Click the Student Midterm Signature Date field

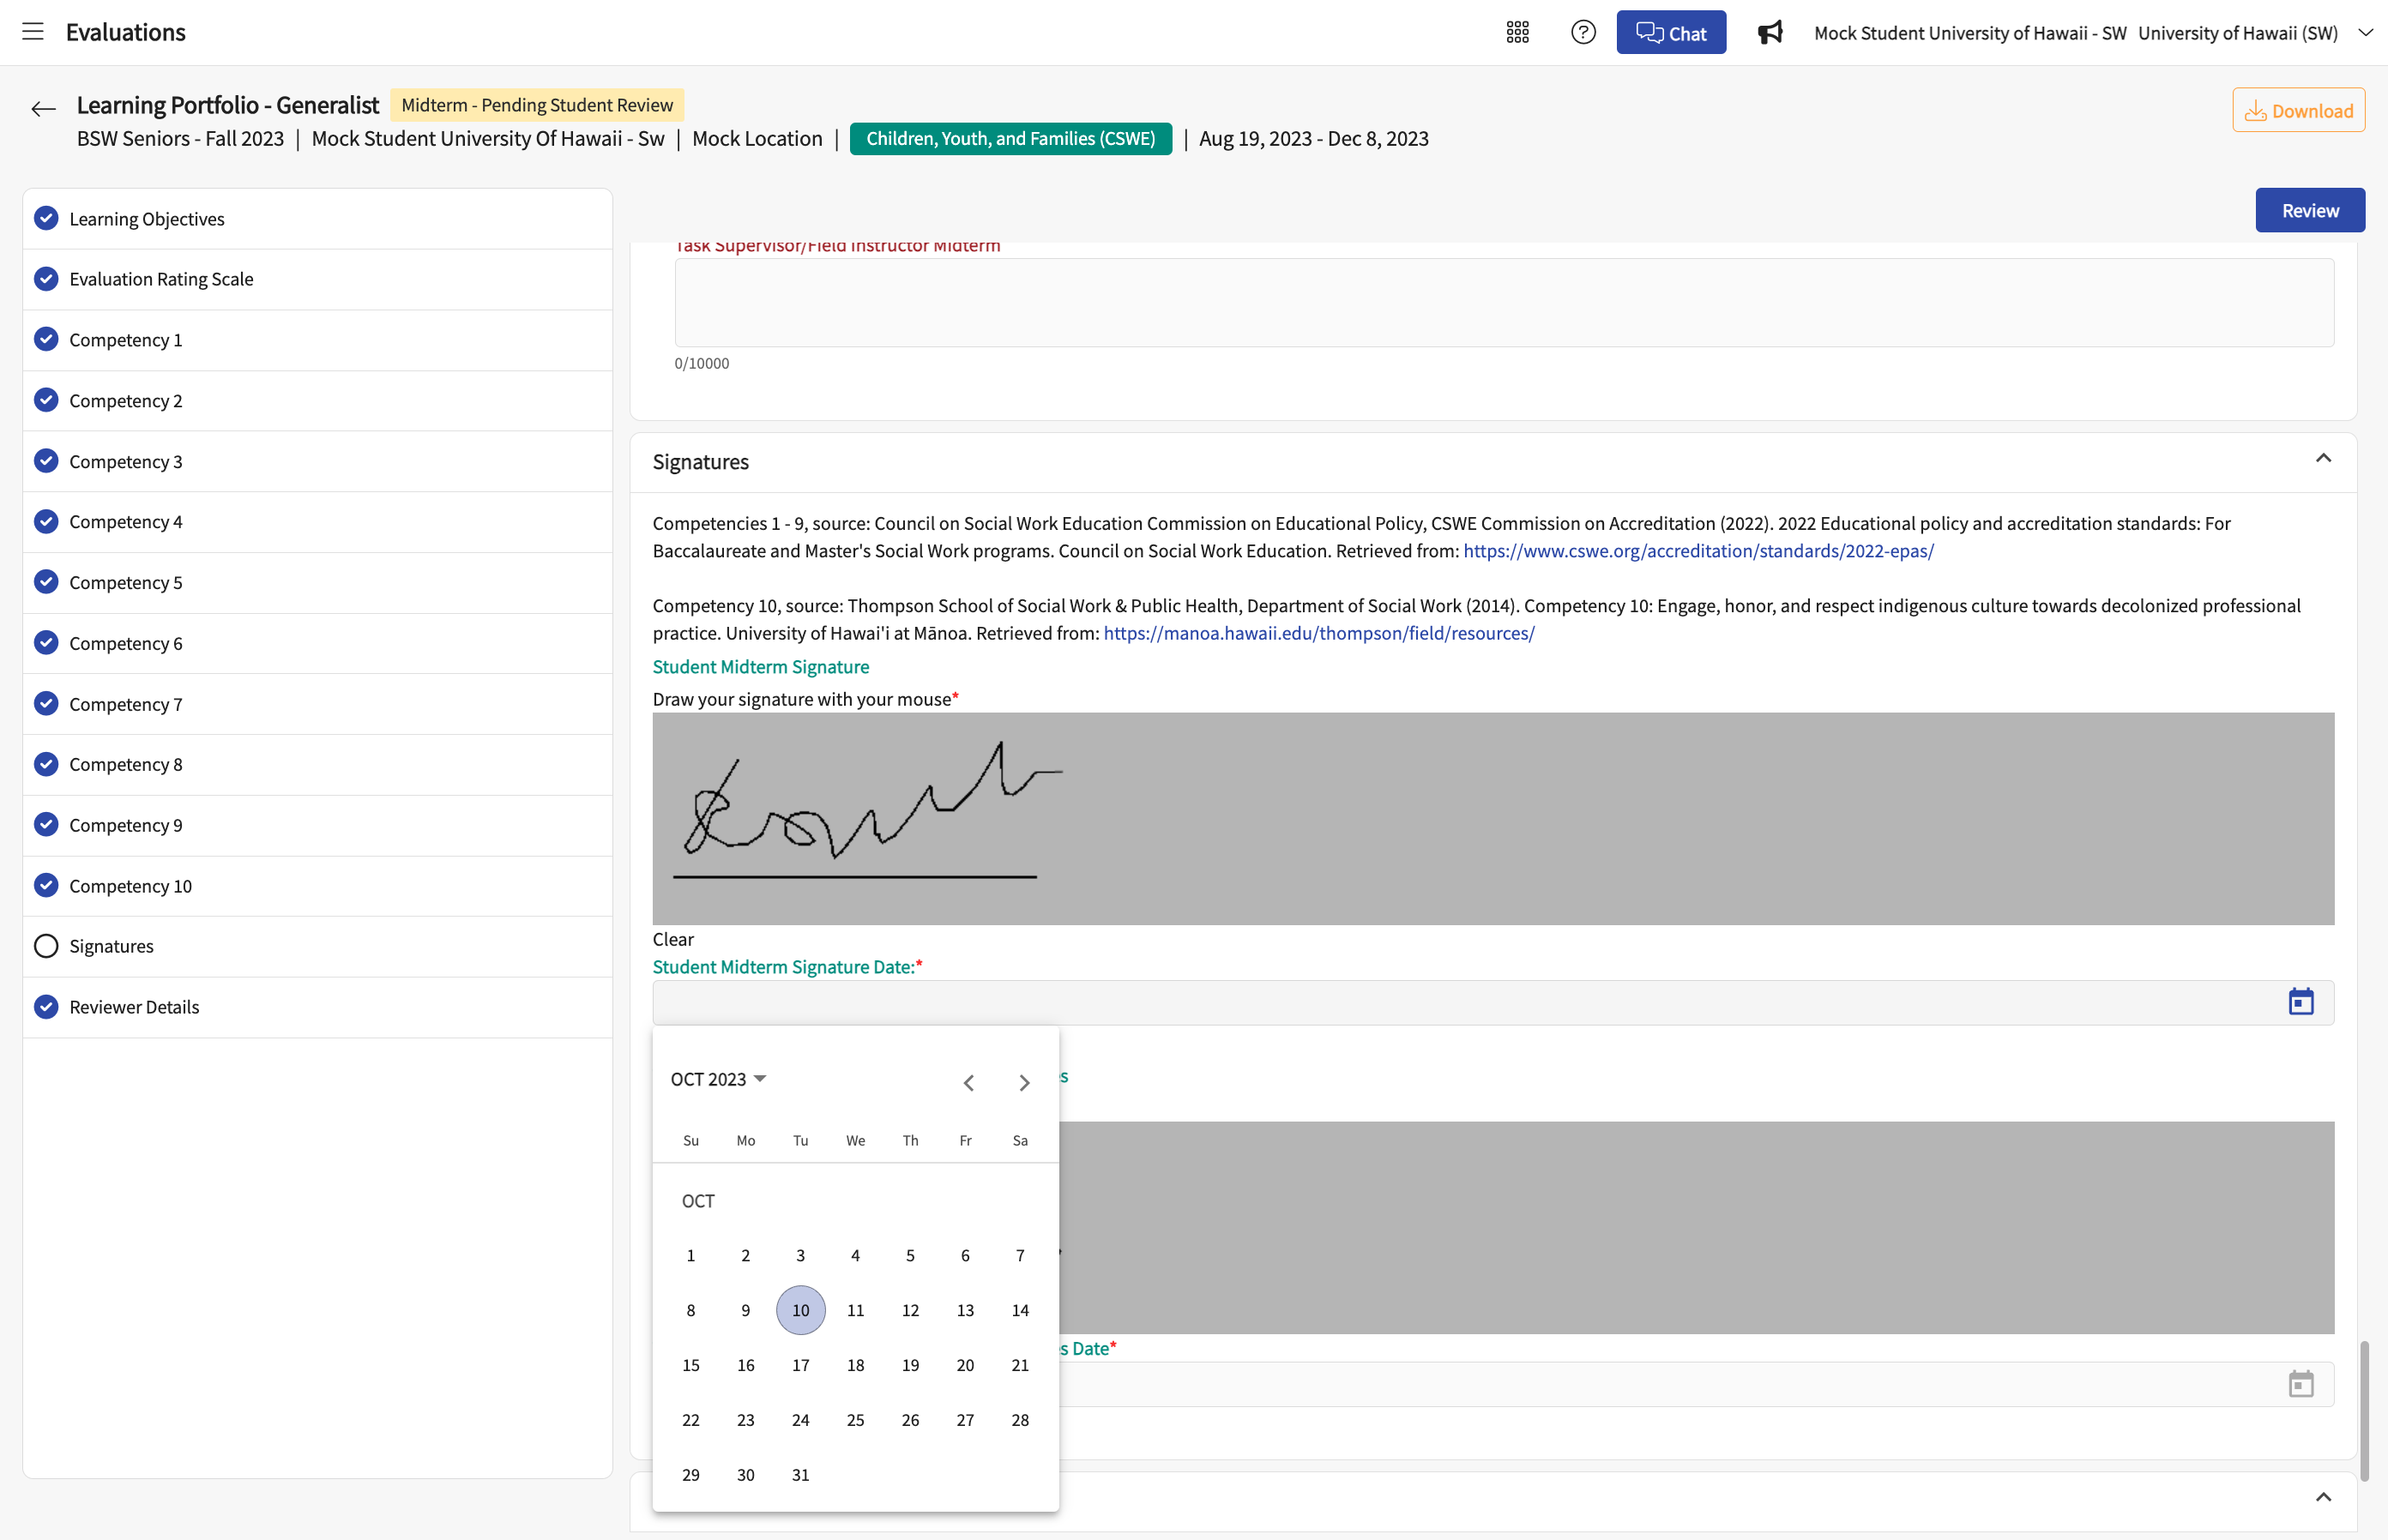[1492, 1002]
